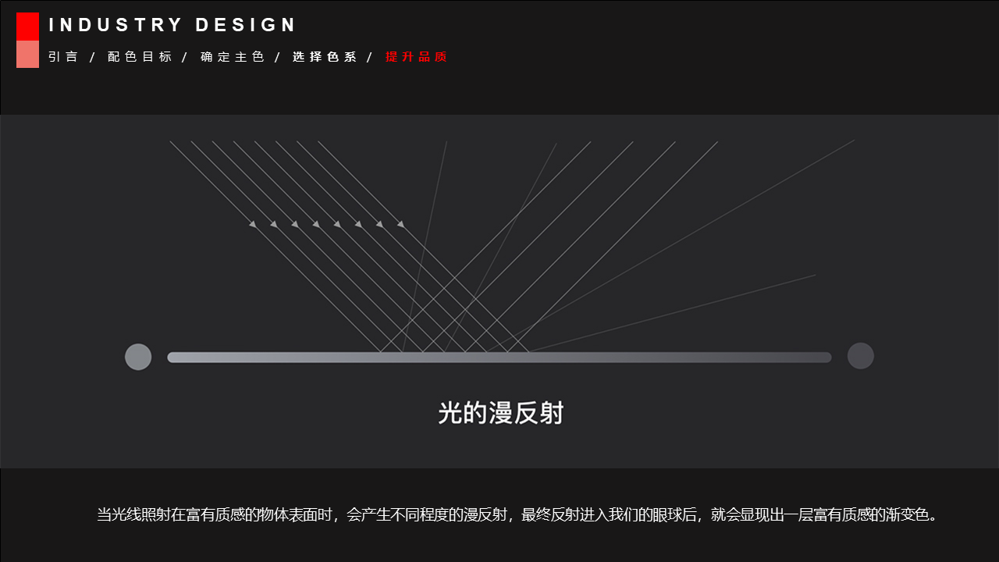Click the caption paragraph at the bottom
The image size is (999, 562).
[515, 514]
